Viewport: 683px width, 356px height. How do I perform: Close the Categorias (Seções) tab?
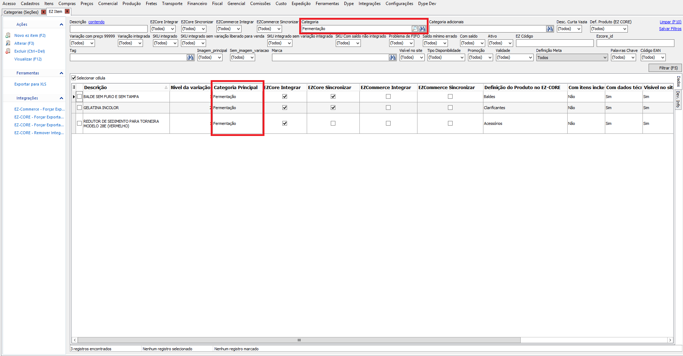click(x=44, y=12)
